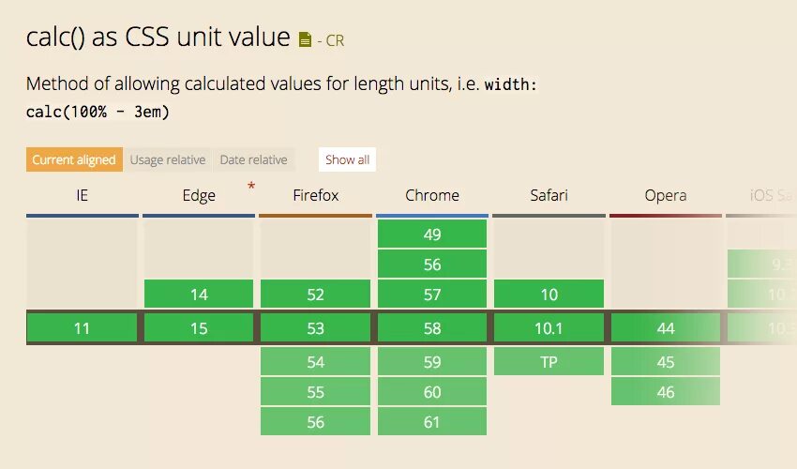
Task: Select the Safari 10.1 version cell
Action: (x=549, y=328)
